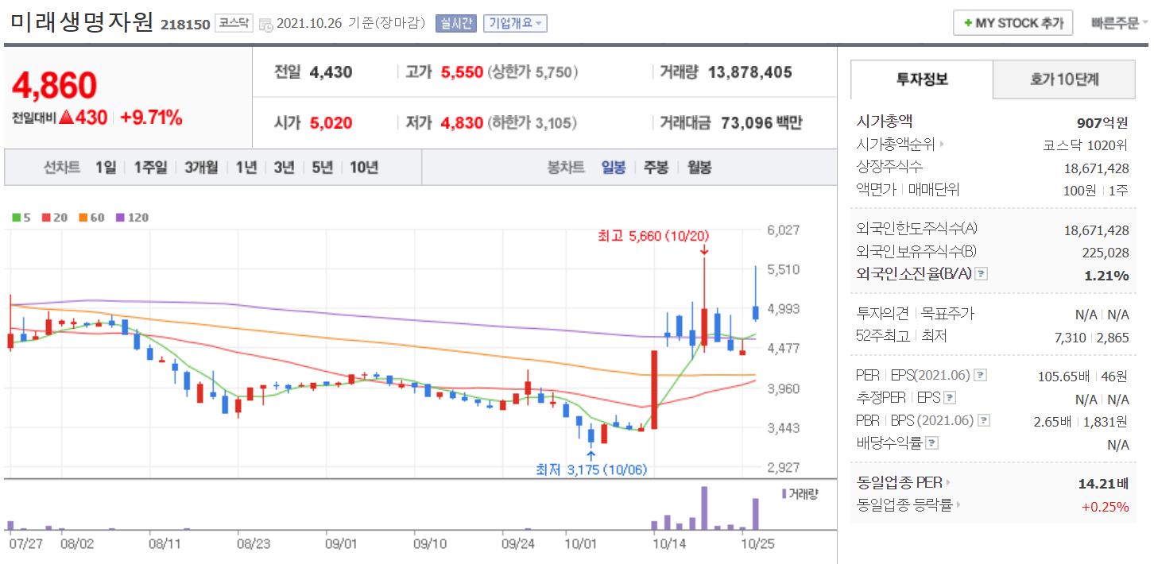
Task: Click the 52주최고 최저 value 7,310 2,865
Action: (1091, 338)
